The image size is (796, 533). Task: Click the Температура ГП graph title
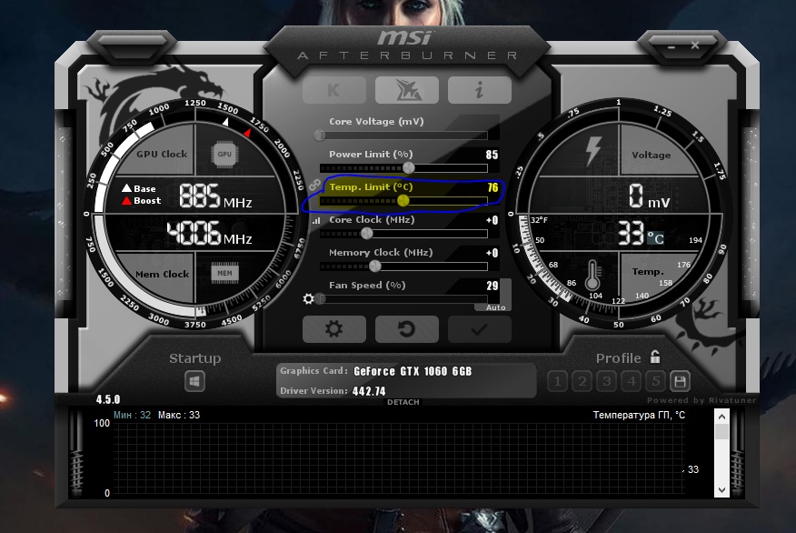click(x=639, y=415)
